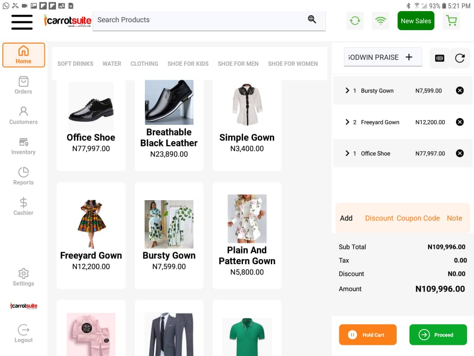
Task: Open the Orders section in sidebar
Action: tap(23, 85)
